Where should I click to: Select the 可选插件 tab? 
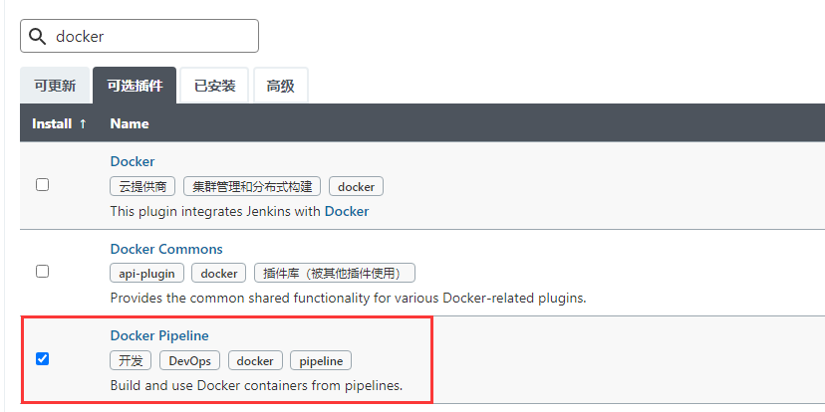(x=135, y=86)
